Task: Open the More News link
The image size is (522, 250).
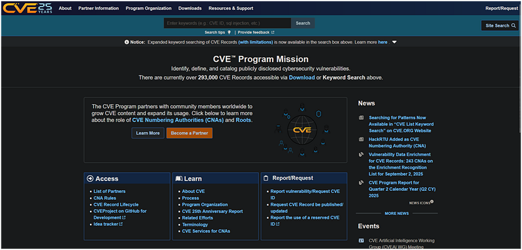Action: pos(397,214)
